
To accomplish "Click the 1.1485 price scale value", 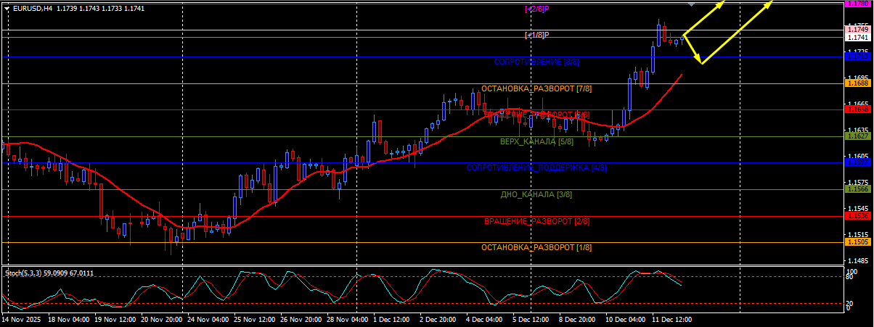I will point(857,261).
